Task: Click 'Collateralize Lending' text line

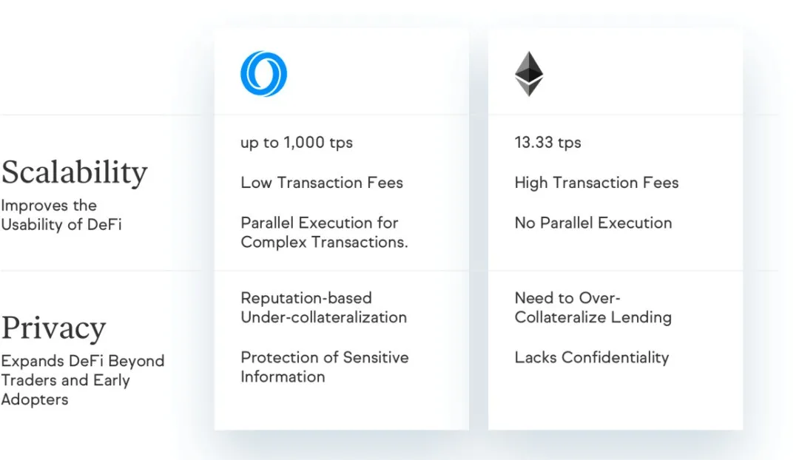Action: click(x=593, y=317)
